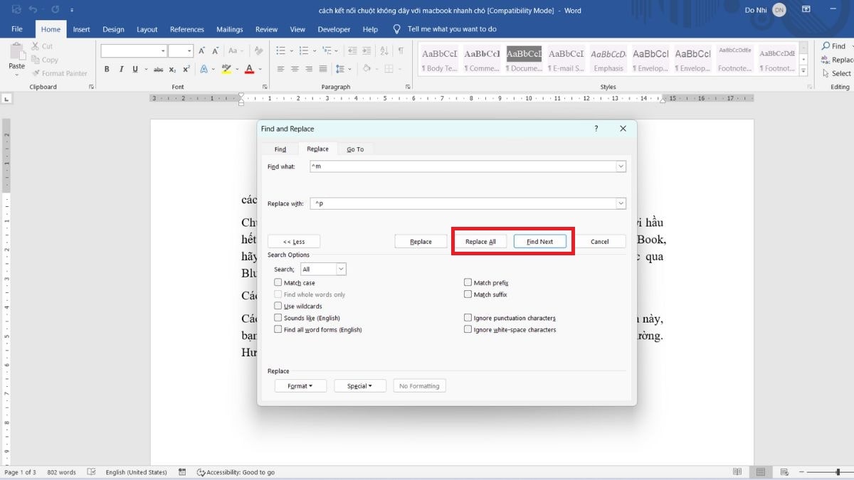The width and height of the screenshot is (854, 480).
Task: Toggle Bold formatting in ribbon
Action: click(x=107, y=69)
